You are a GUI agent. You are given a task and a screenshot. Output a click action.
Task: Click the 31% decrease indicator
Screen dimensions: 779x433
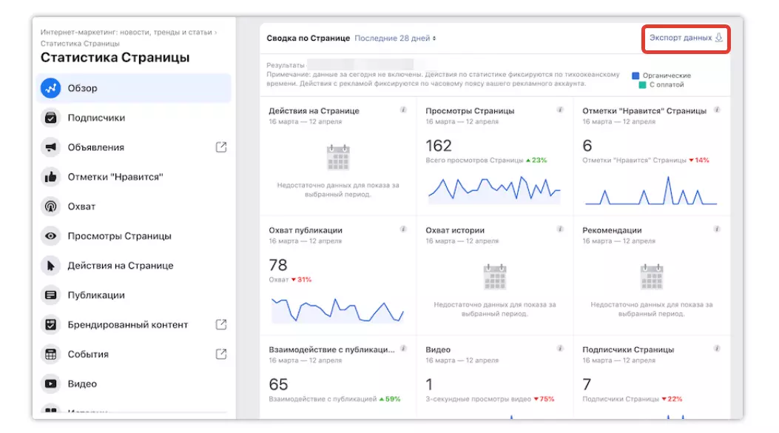[x=301, y=279]
